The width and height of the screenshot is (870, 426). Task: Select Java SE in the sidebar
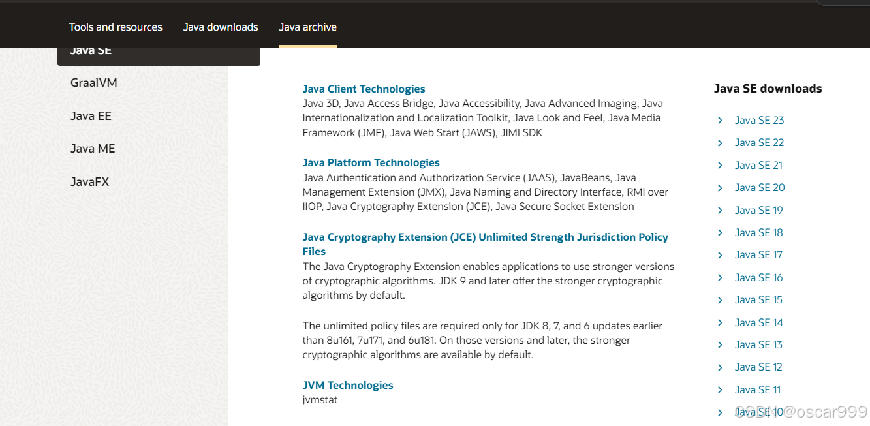90,50
